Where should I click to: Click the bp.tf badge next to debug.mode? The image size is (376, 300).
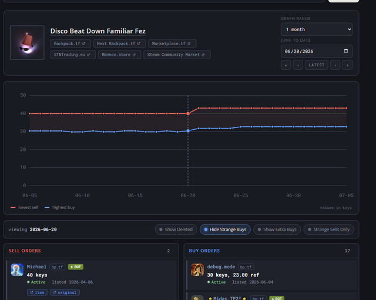pos(246,267)
